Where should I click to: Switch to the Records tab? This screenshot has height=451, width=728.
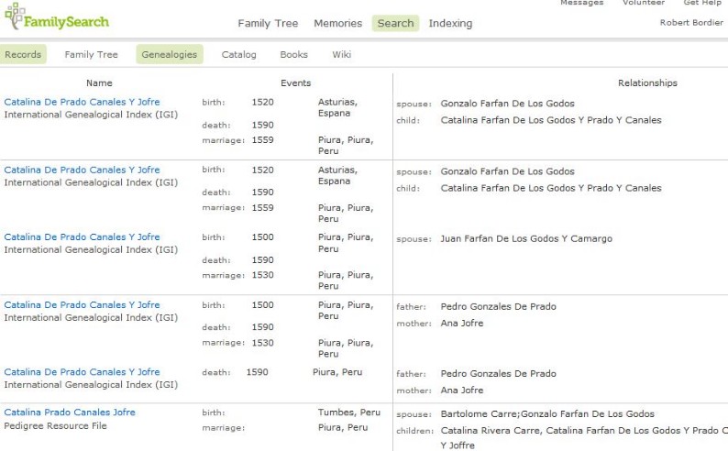point(23,54)
